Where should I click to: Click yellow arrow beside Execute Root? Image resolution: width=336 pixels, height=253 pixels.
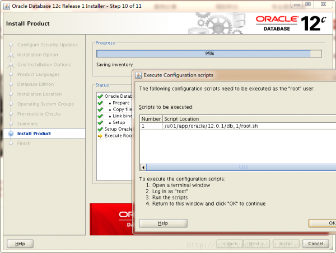click(x=100, y=136)
